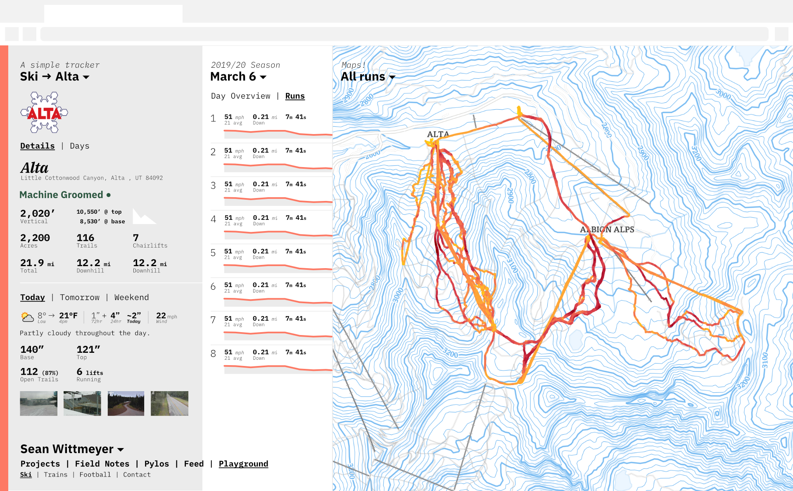Open the forest road webcam thumbnail
This screenshot has width=793, height=491.
click(126, 404)
